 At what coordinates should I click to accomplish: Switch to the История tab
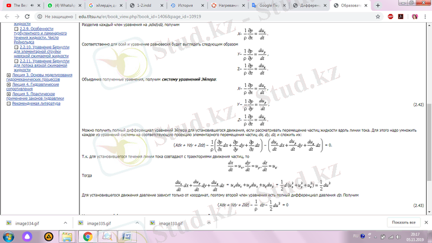tap(185, 5)
